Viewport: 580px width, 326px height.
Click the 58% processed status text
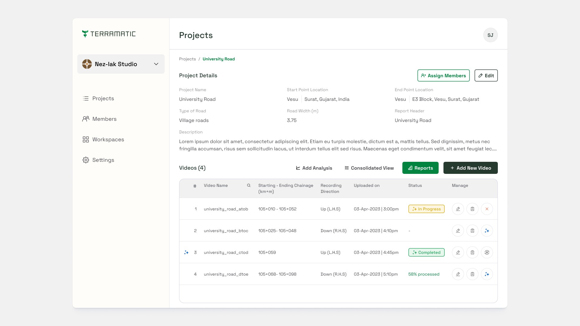click(x=424, y=274)
